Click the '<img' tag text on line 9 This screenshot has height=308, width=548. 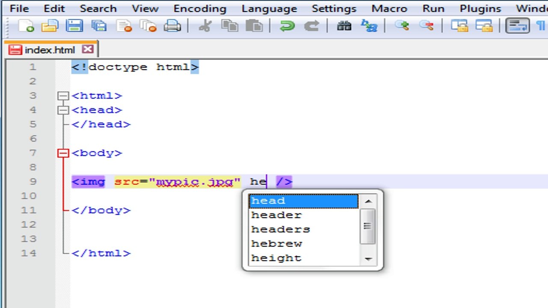(x=88, y=182)
